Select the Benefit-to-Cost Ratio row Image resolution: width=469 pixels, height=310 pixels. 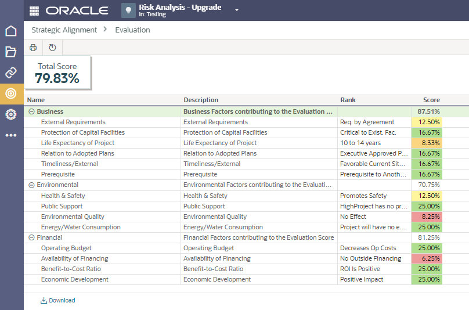[70, 269]
